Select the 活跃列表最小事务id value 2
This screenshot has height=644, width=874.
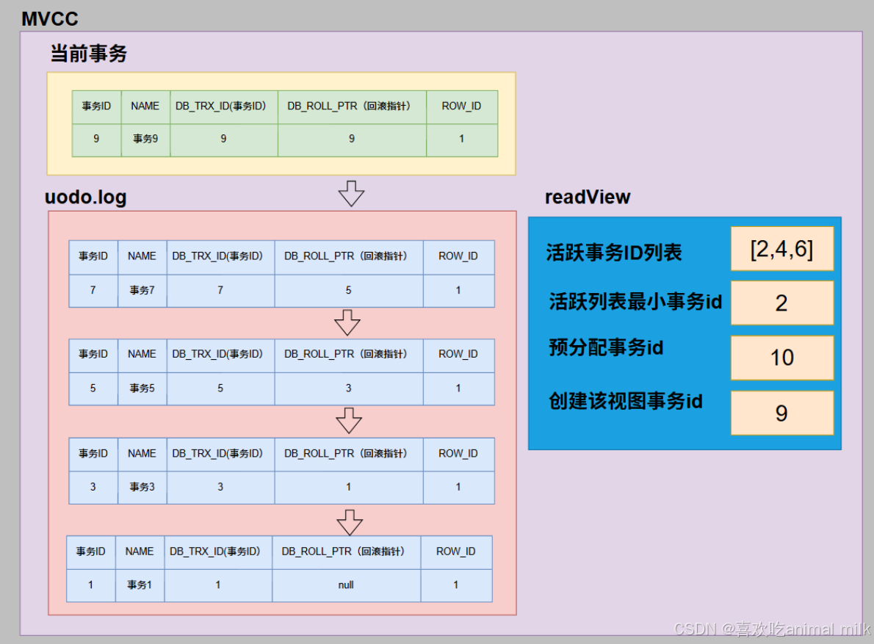[x=781, y=303]
